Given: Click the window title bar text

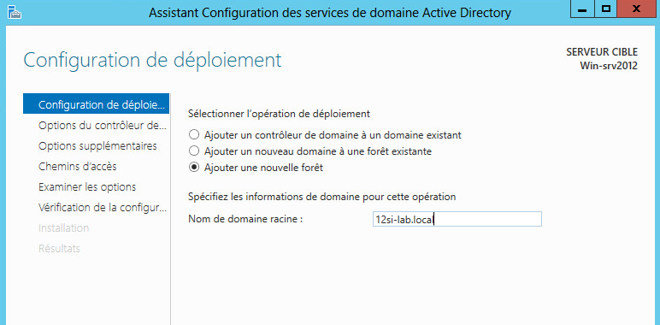Looking at the screenshot, I should tap(330, 13).
